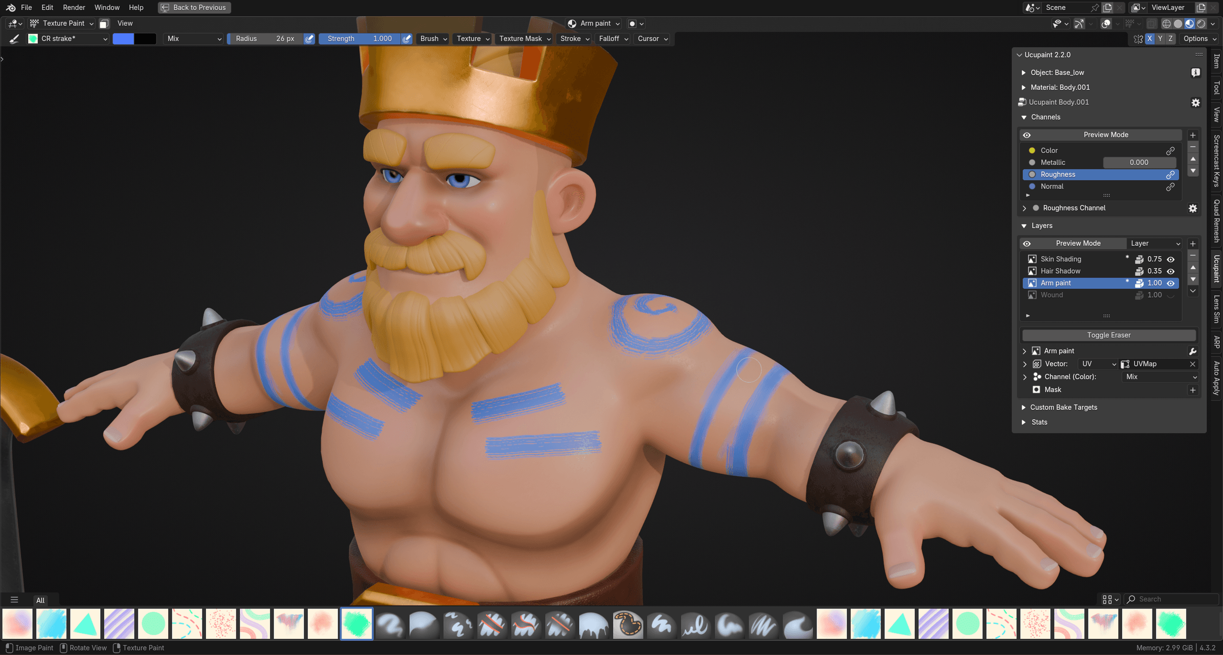This screenshot has height=655, width=1223.
Task: Switch to material preview shading icon
Action: pos(1189,23)
